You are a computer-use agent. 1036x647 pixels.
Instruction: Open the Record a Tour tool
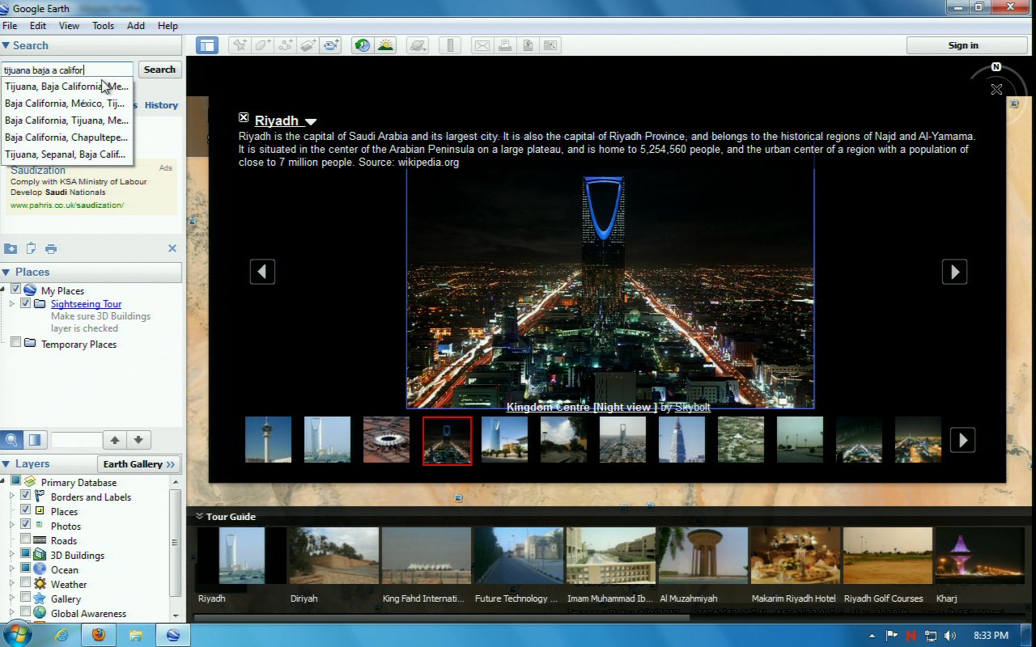click(331, 45)
